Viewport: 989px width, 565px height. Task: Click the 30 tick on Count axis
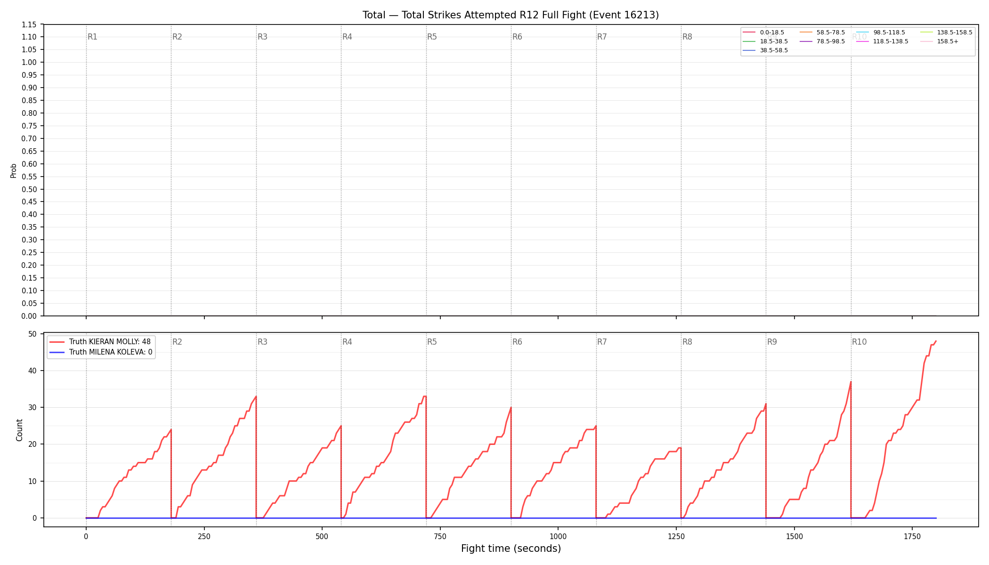tap(32, 407)
